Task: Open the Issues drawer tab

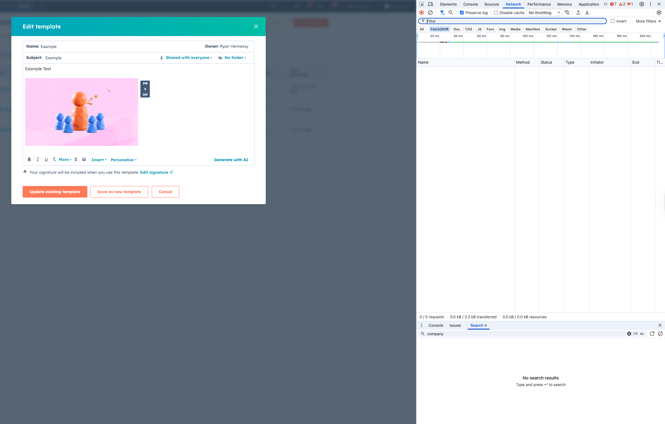Action: point(455,325)
